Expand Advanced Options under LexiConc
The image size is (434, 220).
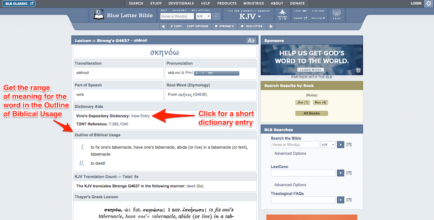coord(290,185)
